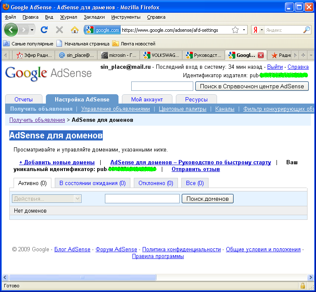The width and height of the screenshot is (316, 292).
Task: Open the Ресурсы tab
Action: [196, 99]
